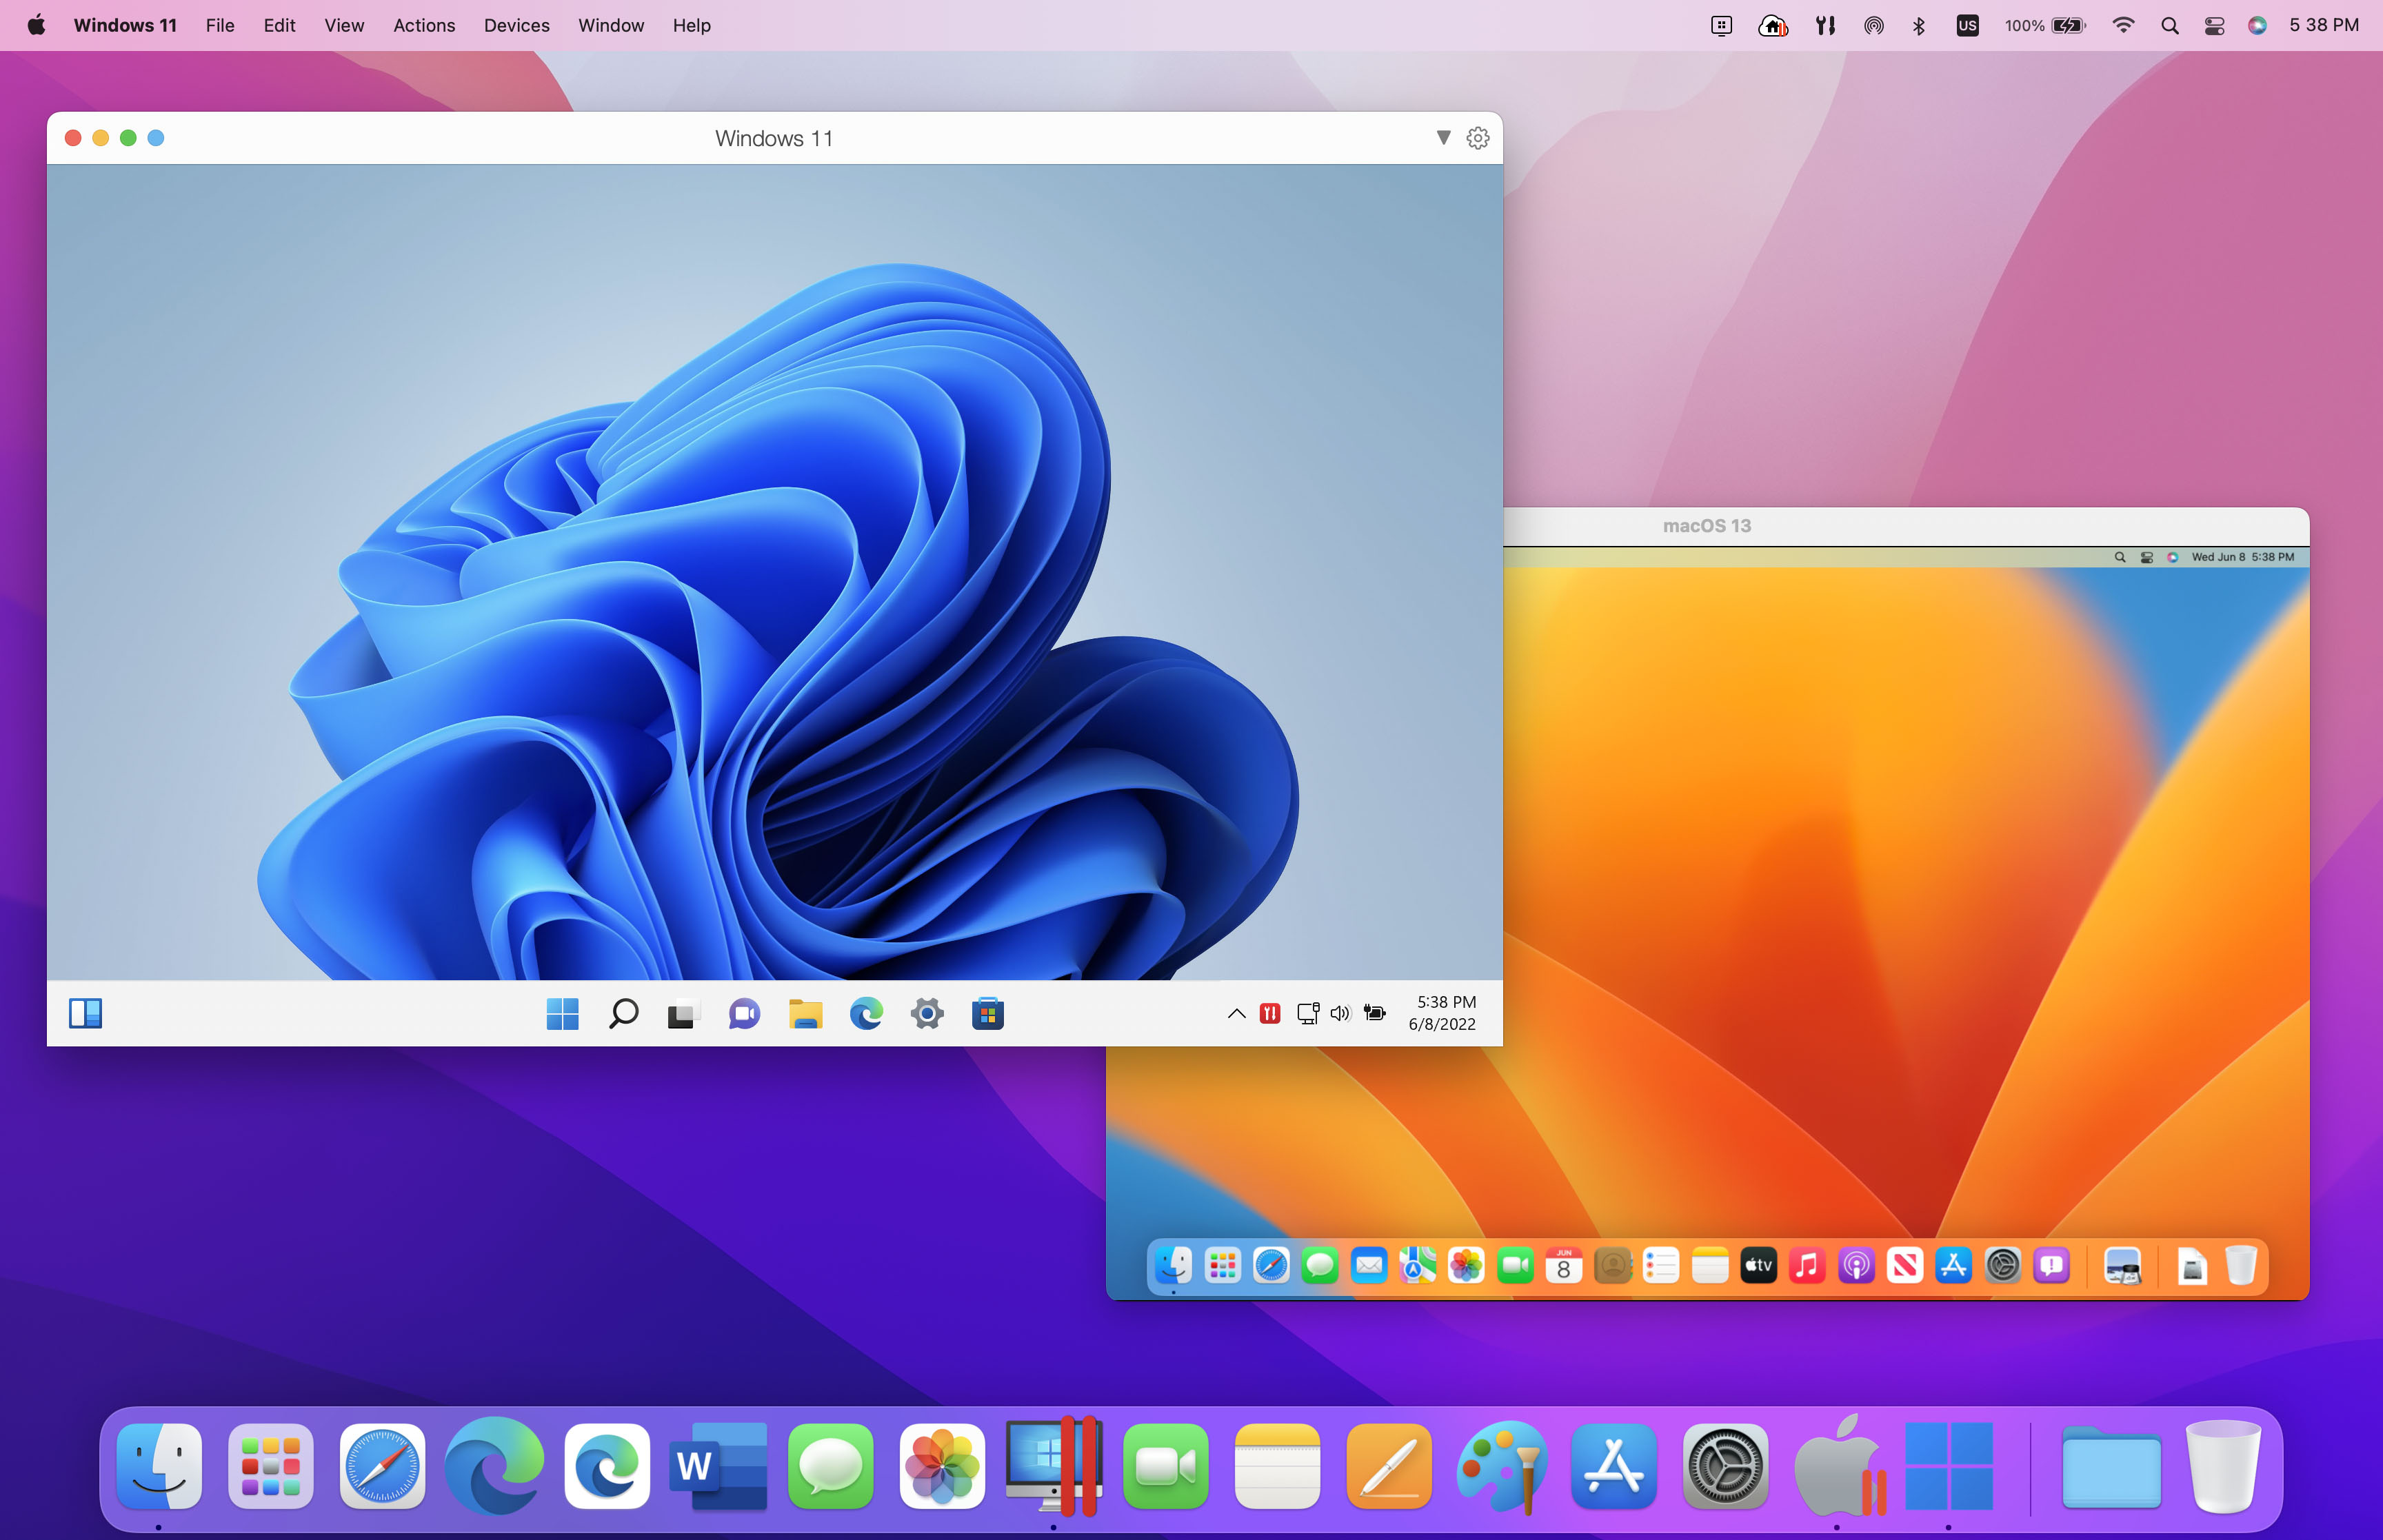Open the Devices menu in the menu bar
Image resolution: width=2383 pixels, height=1540 pixels.
tap(516, 25)
